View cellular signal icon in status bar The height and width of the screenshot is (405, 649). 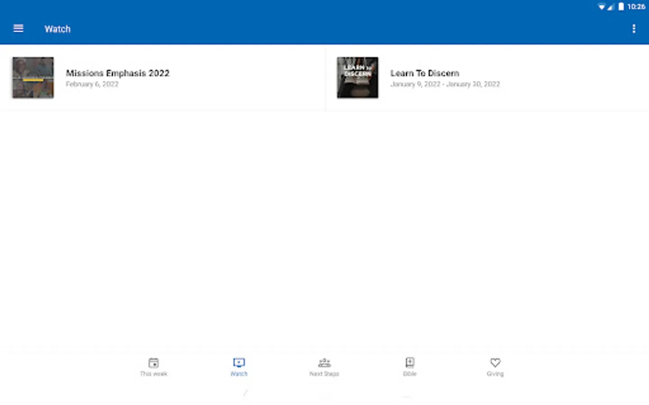[x=612, y=7]
